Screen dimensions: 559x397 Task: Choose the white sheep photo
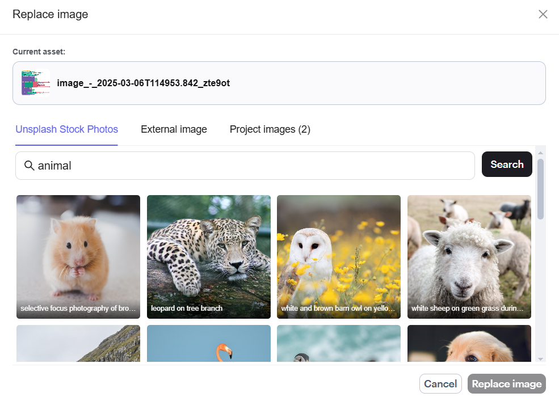(x=469, y=256)
